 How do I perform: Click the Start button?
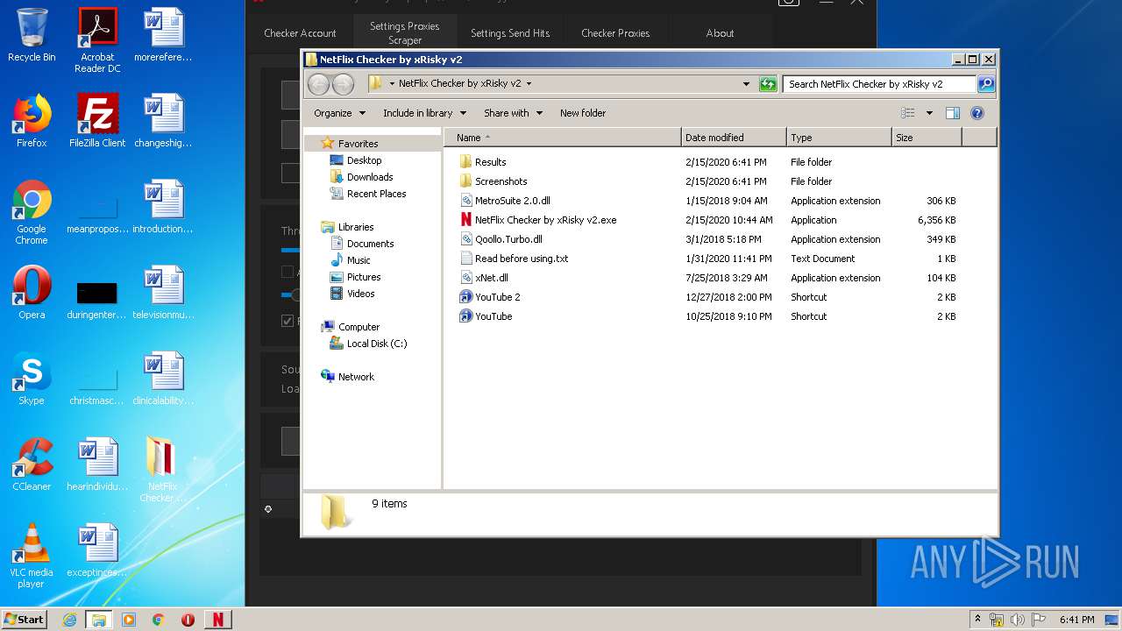tap(25, 620)
